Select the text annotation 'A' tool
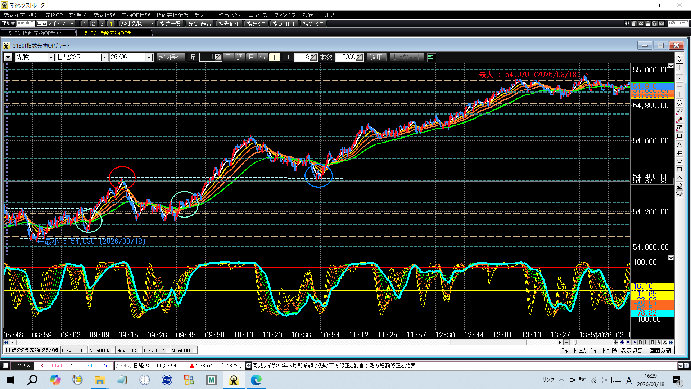The width and height of the screenshot is (691, 389). point(679,145)
